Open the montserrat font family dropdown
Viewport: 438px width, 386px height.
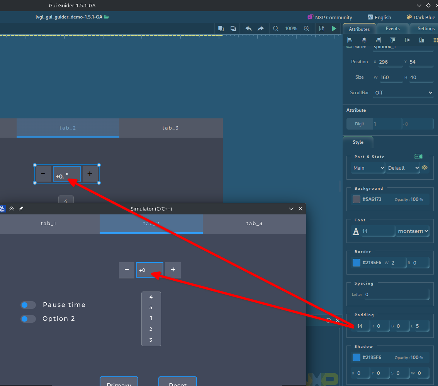point(413,231)
